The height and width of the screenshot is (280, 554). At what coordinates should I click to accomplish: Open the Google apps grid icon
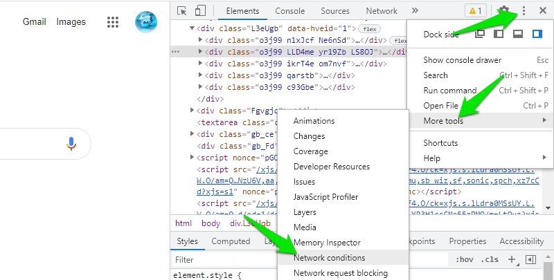tap(113, 22)
